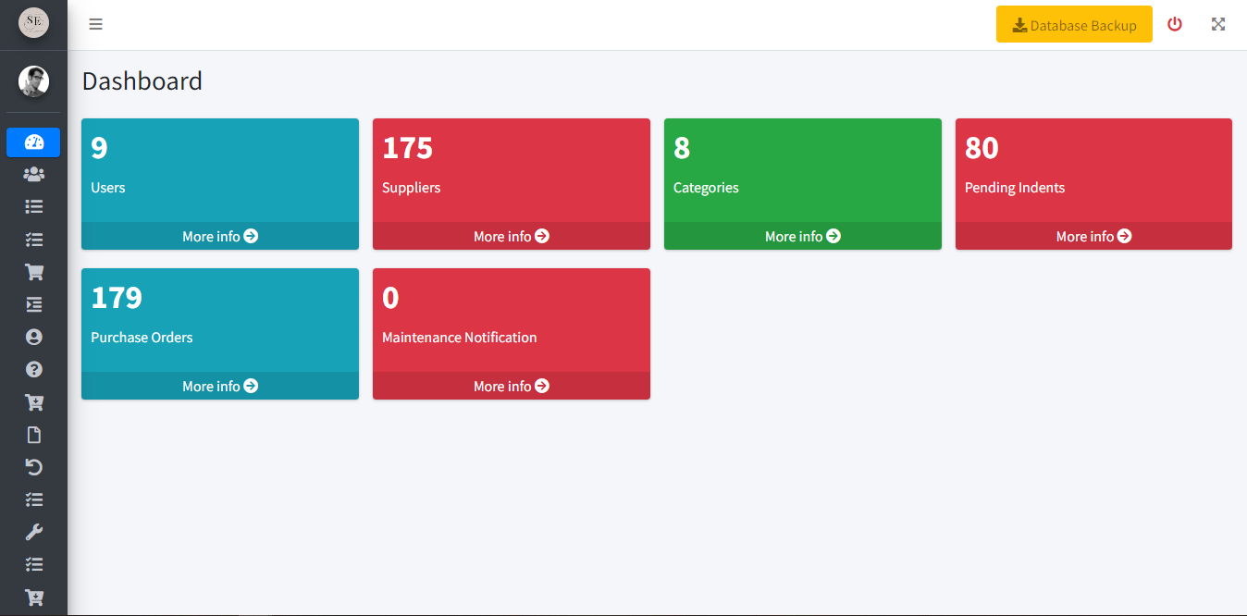1247x616 pixels.
Task: Open the user circle profile icon
Action: click(x=34, y=337)
